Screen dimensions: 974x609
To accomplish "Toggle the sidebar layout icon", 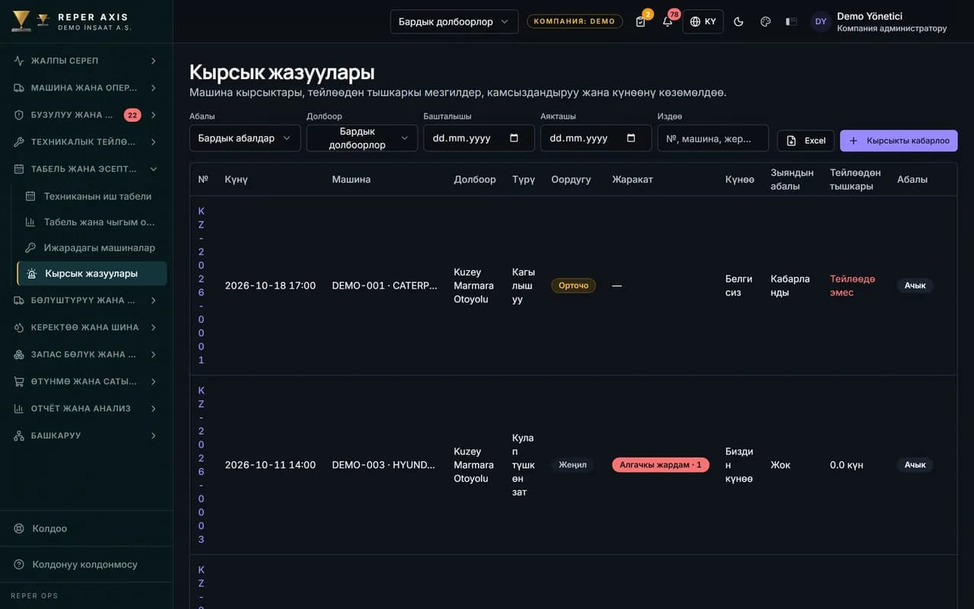I will coord(791,21).
